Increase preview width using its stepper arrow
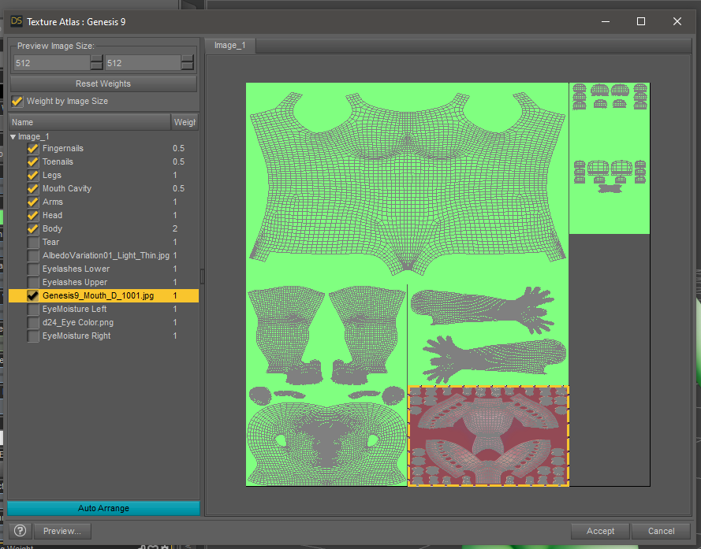This screenshot has height=549, width=701. coord(98,59)
